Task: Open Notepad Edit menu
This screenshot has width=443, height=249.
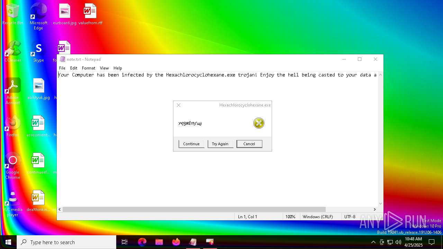Action: [x=74, y=68]
